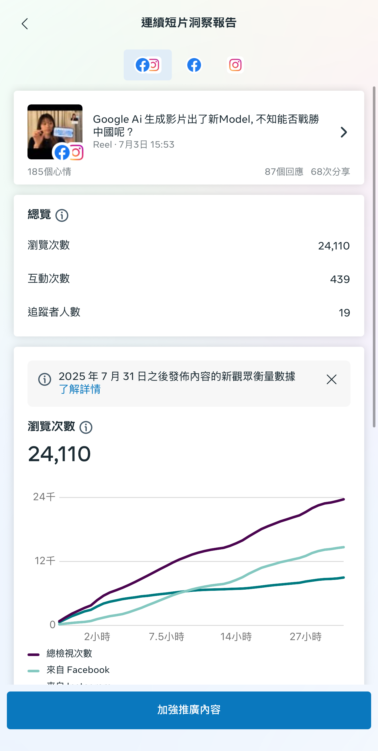Click the 87個回應 count

click(x=284, y=172)
